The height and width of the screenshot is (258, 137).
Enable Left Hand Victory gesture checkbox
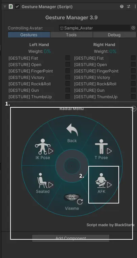68,77
